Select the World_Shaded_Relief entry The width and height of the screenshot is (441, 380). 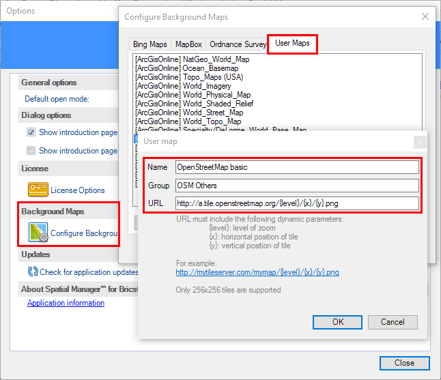coord(194,104)
